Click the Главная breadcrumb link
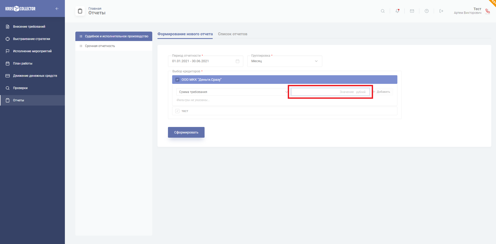This screenshot has height=244, width=496. click(95, 9)
